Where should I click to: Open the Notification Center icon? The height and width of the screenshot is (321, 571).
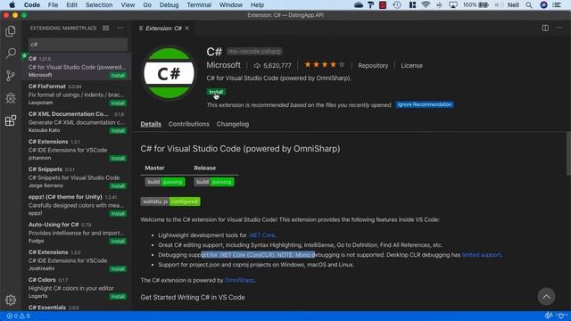557,4
